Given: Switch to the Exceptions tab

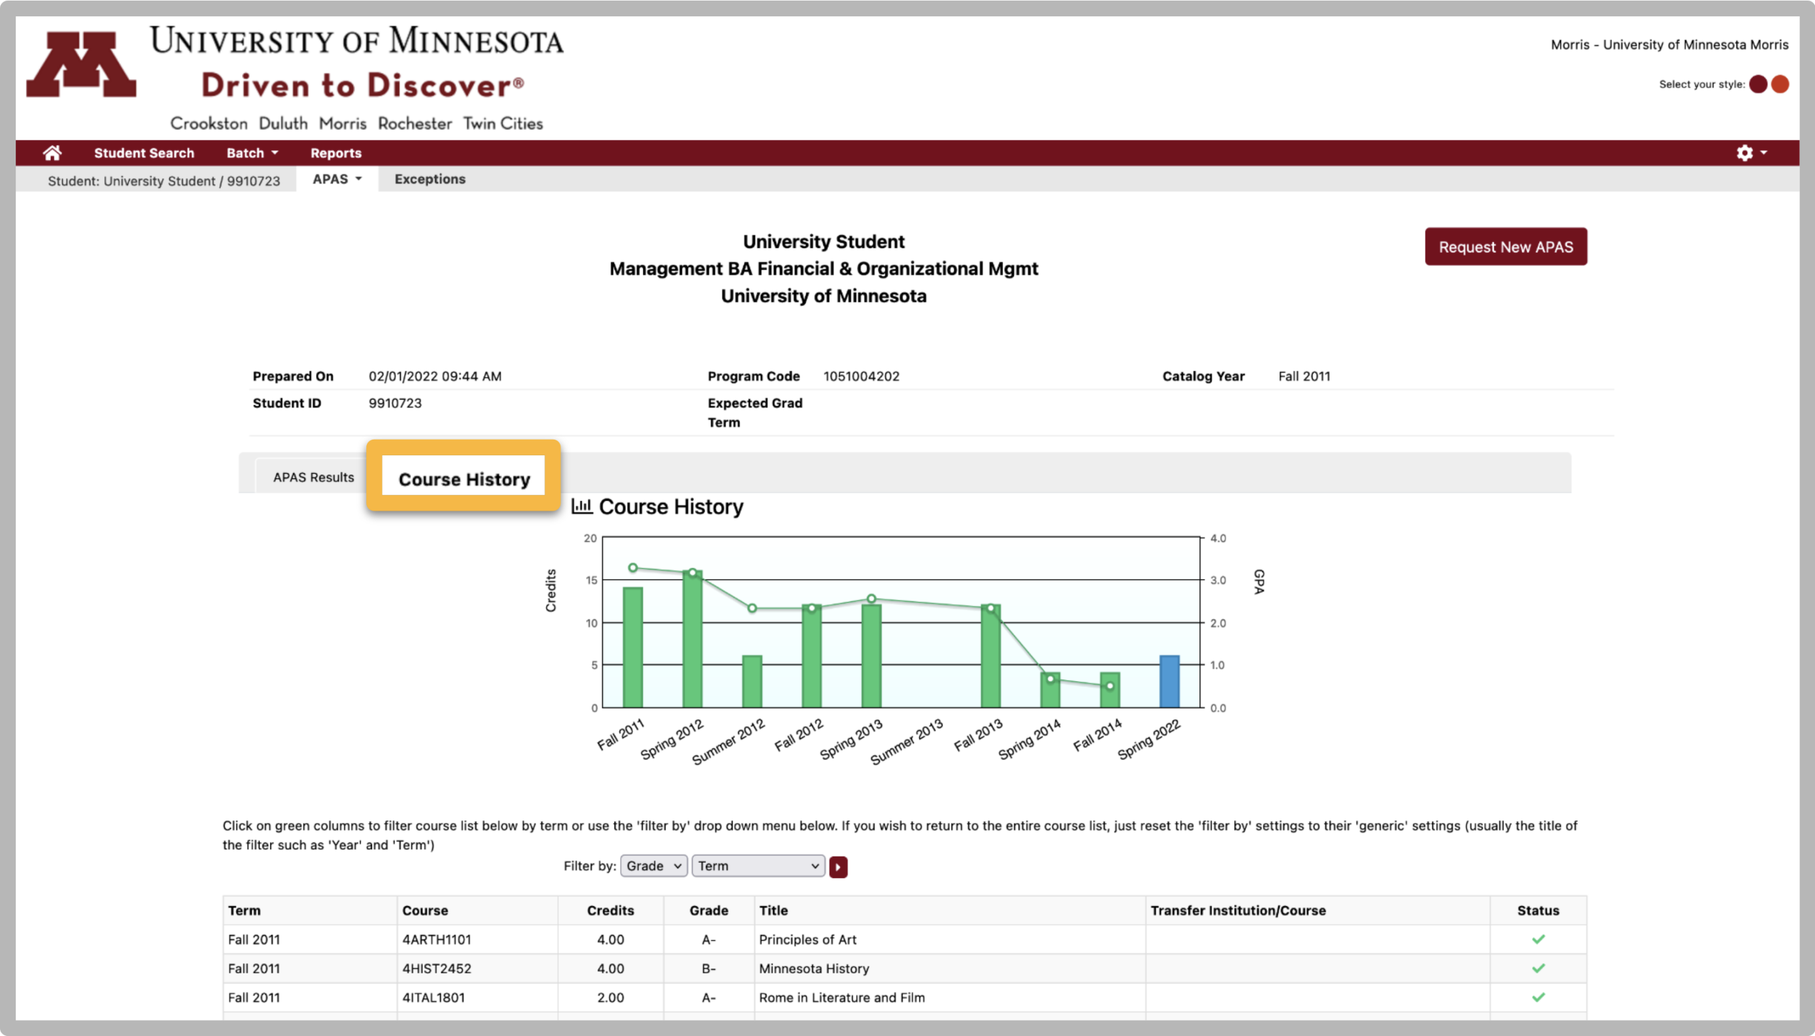Looking at the screenshot, I should 430,179.
